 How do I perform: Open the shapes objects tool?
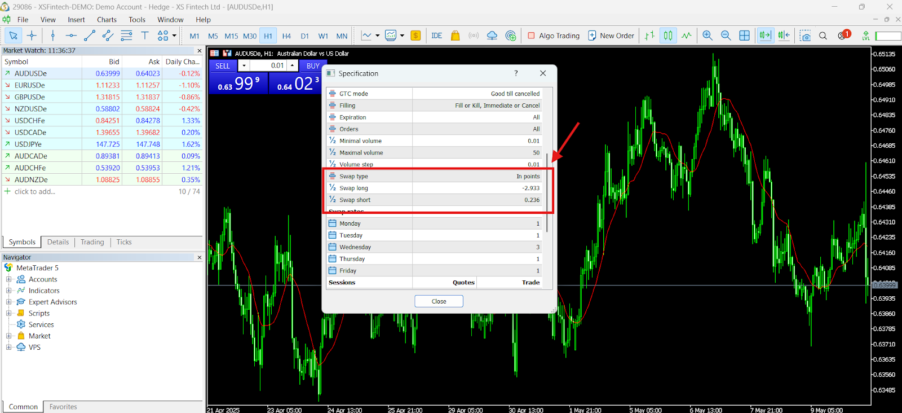coord(163,36)
